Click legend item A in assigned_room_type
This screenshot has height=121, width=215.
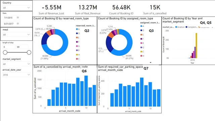(x=142, y=26)
